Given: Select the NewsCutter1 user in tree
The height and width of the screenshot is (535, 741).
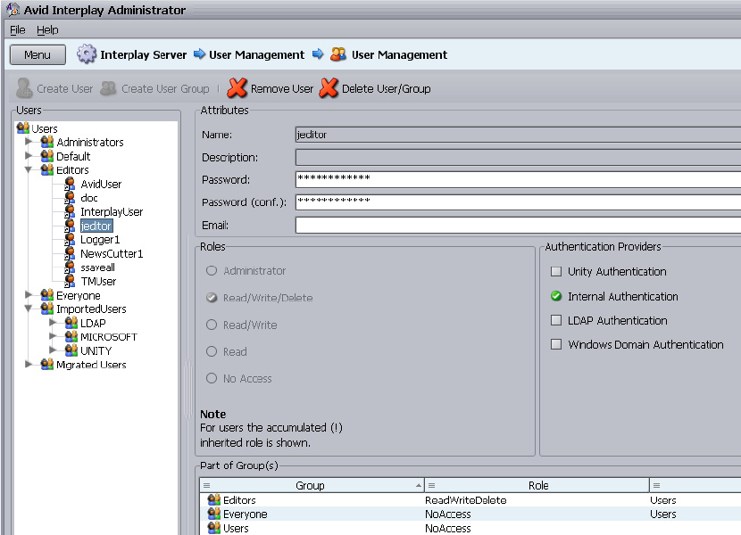Looking at the screenshot, I should [x=112, y=253].
